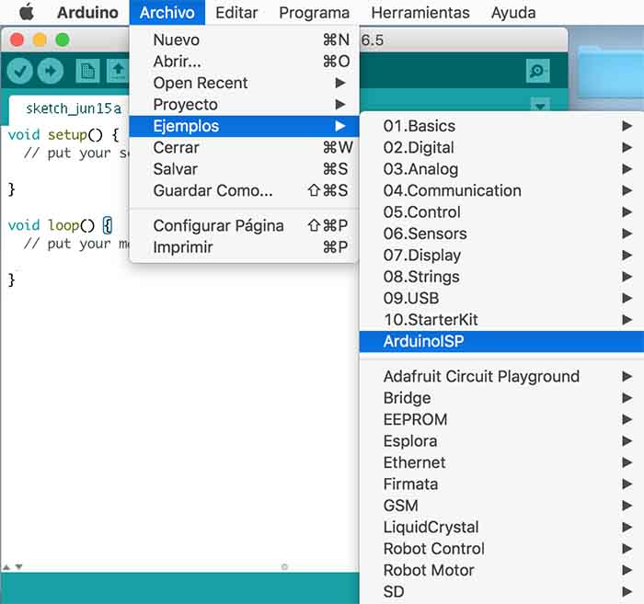Select Configurar Página menu item
Image resolution: width=644 pixels, height=604 pixels.
click(244, 225)
